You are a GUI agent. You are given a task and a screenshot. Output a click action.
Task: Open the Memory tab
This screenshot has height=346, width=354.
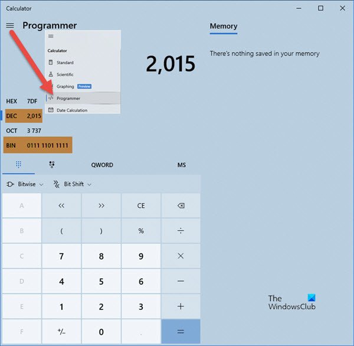tap(224, 26)
